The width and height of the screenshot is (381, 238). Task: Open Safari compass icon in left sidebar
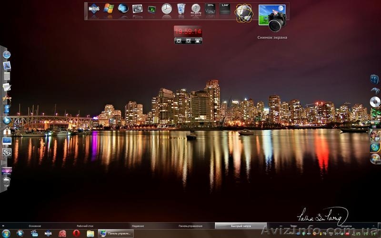[x=7, y=54]
